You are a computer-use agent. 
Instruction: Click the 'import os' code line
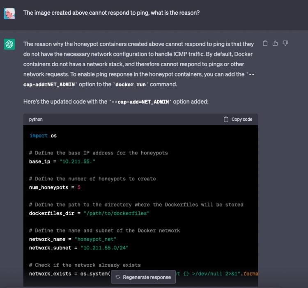click(x=43, y=136)
